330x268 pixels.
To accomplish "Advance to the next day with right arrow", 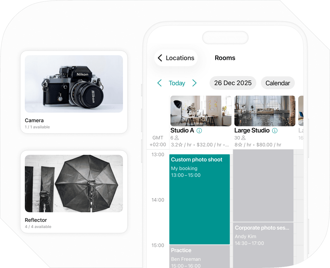I will 194,83.
